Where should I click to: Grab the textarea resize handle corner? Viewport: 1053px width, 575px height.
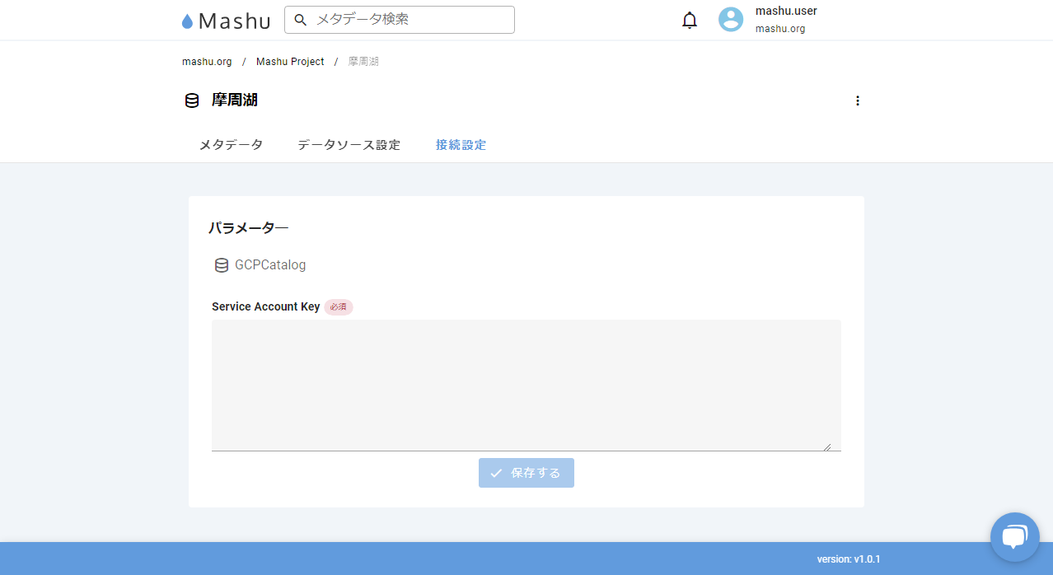pyautogui.click(x=826, y=446)
